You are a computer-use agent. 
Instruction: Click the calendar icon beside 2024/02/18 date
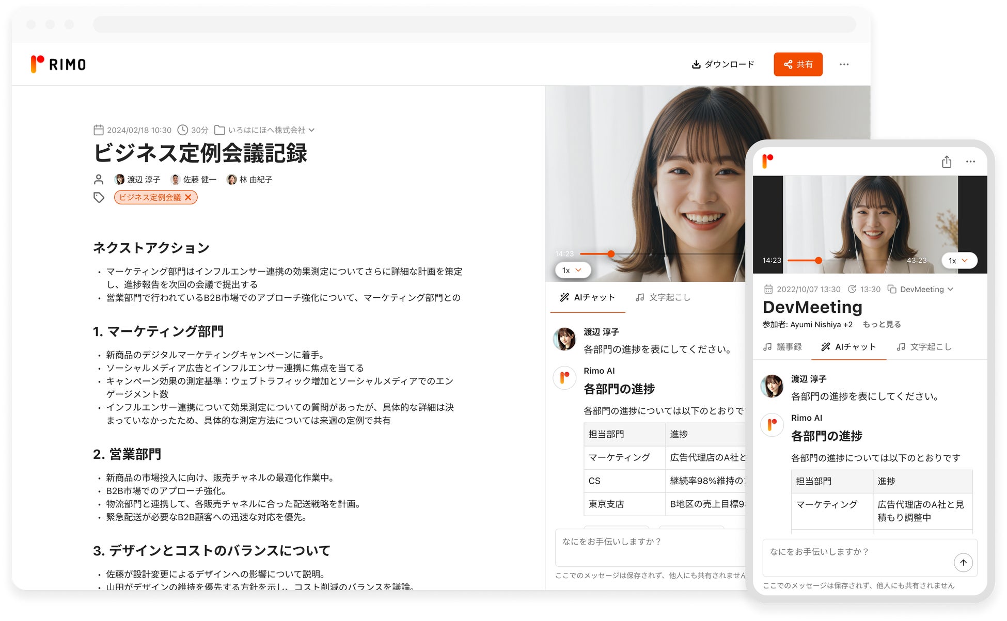click(x=99, y=130)
